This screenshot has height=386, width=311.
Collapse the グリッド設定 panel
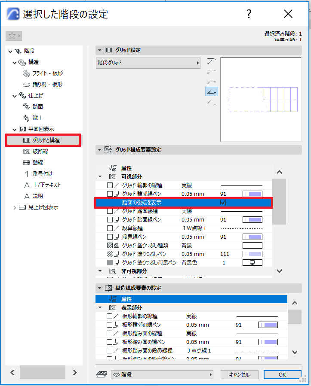pos(100,50)
